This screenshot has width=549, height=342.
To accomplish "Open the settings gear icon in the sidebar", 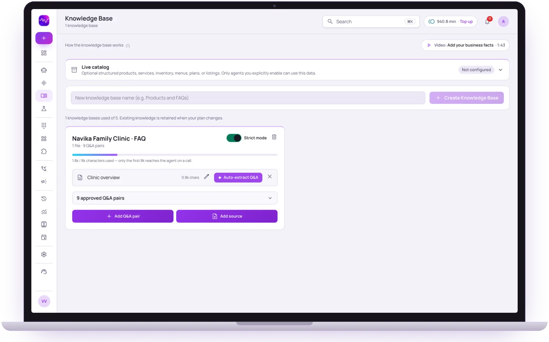I will (44, 255).
